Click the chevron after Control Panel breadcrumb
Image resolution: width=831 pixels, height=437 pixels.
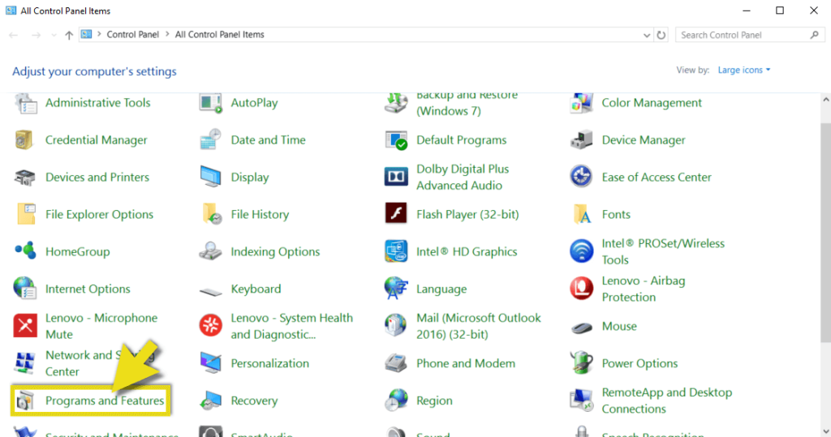(167, 34)
